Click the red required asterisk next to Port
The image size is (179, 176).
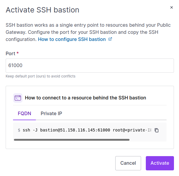[18, 53]
